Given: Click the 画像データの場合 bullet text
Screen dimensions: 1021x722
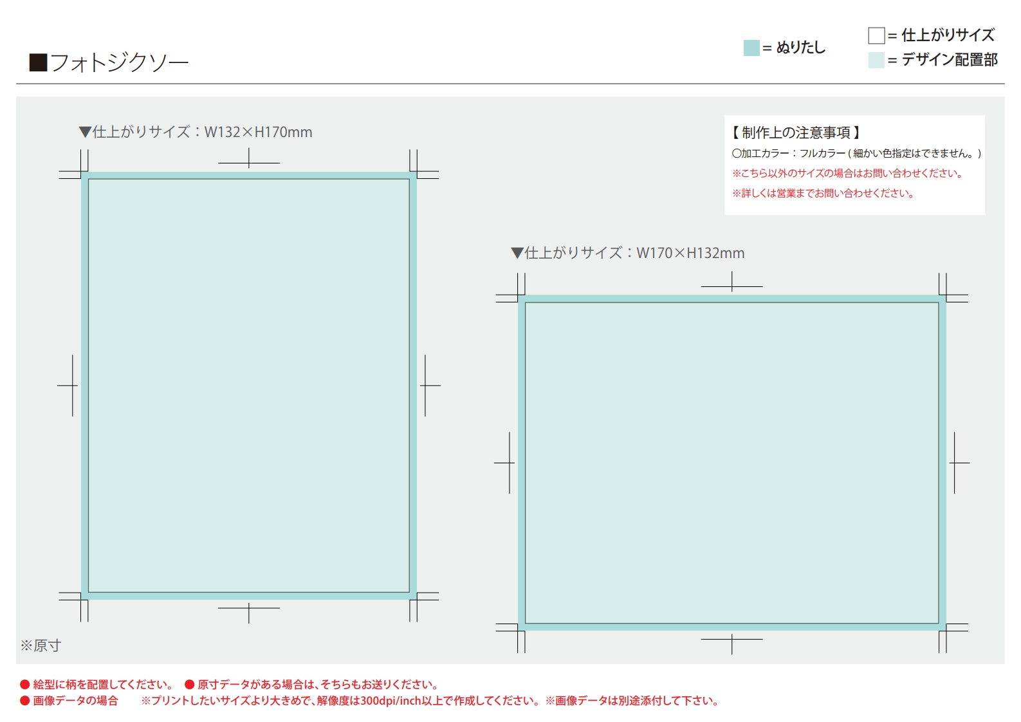Looking at the screenshot, I should point(69,701).
